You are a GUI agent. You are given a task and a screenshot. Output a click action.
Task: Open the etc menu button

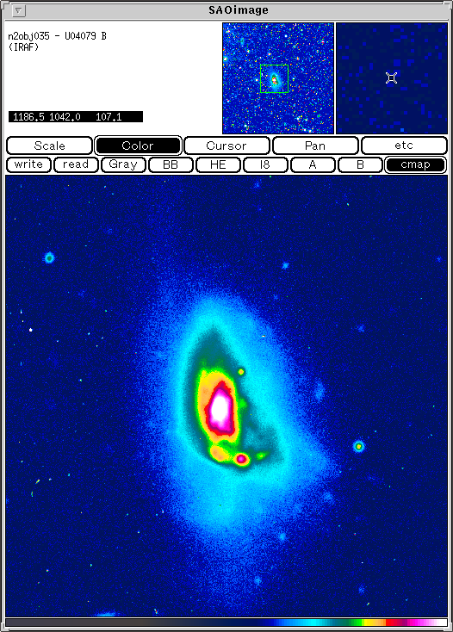click(x=404, y=146)
